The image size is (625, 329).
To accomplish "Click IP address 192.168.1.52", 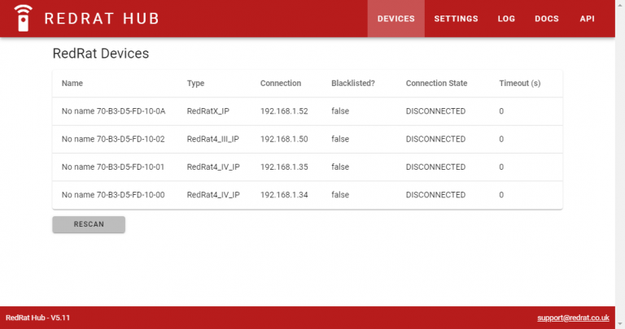I will 284,111.
